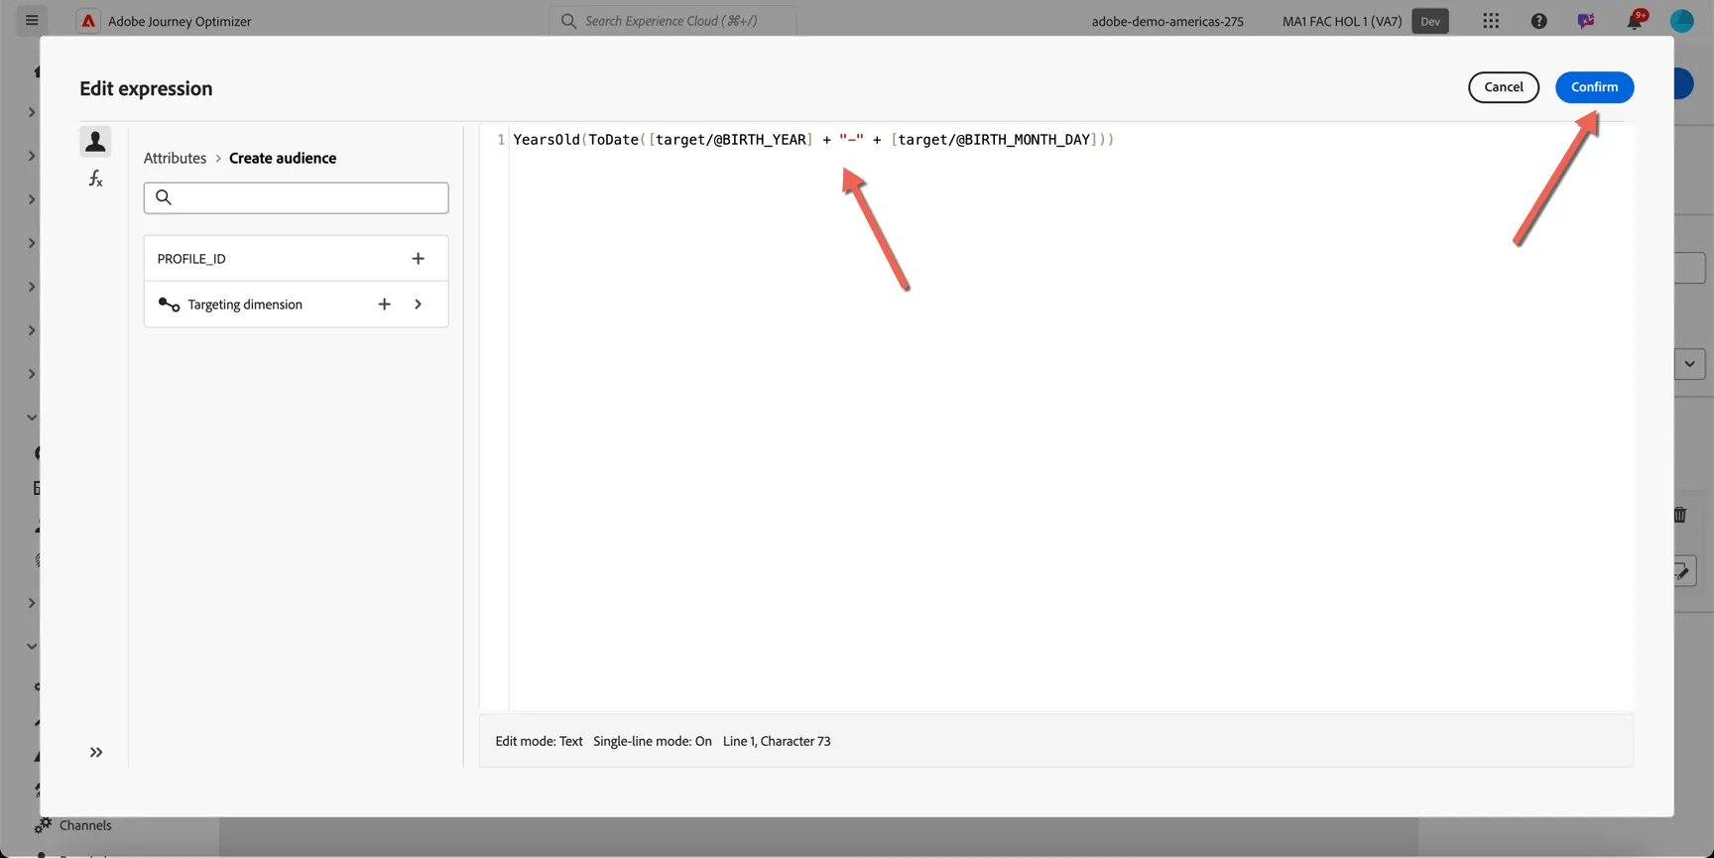The height and width of the screenshot is (858, 1714).
Task: Add PROFILE_ID attribute with plus icon
Action: tap(418, 259)
